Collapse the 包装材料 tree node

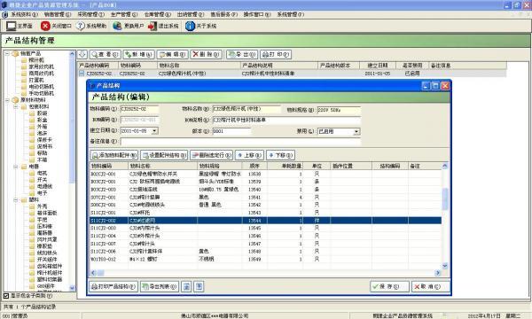tap(16, 106)
